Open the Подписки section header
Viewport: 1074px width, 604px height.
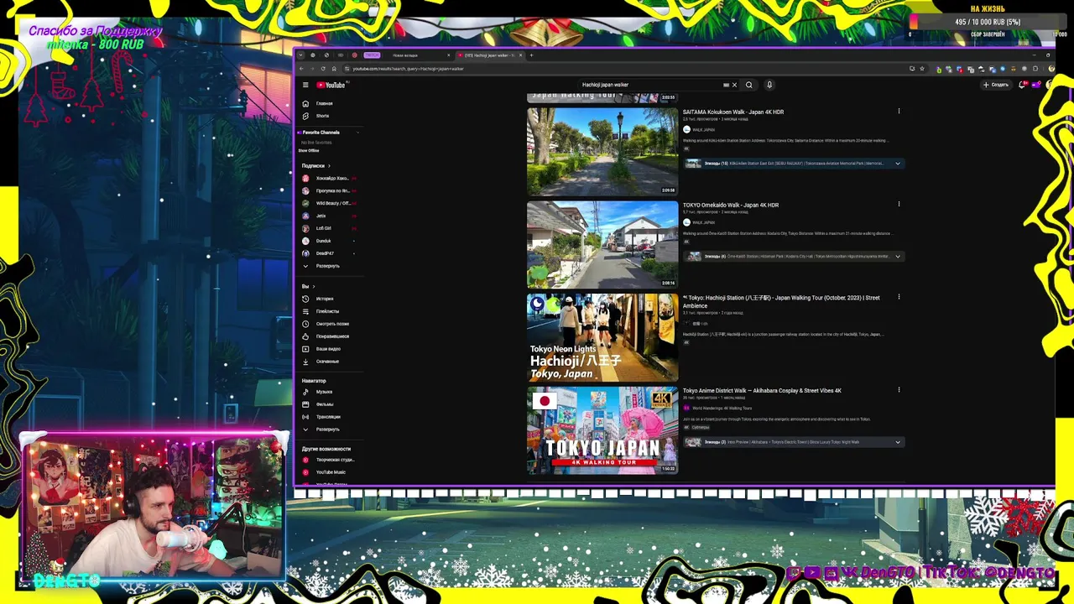315,166
